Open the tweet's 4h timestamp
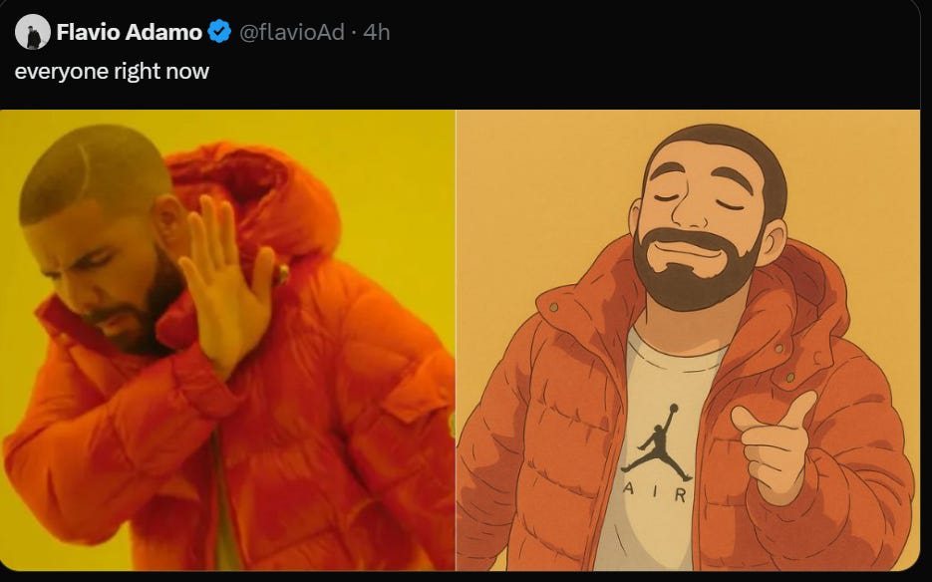Viewport: 932px width, 582px height. tap(377, 32)
